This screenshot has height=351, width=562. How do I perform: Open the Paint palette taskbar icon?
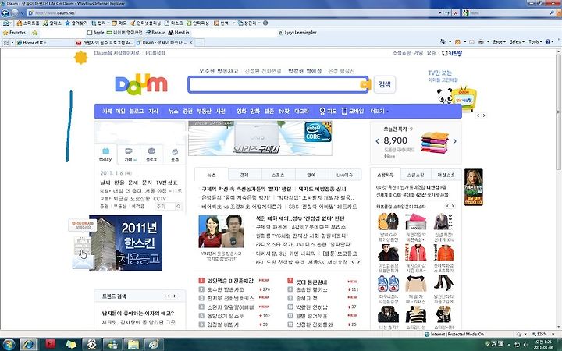(154, 345)
